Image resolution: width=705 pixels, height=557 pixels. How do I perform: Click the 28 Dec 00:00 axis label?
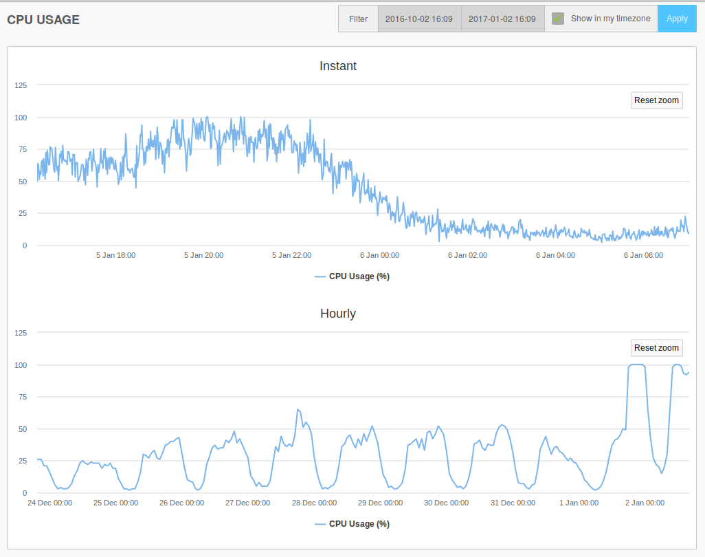(314, 503)
